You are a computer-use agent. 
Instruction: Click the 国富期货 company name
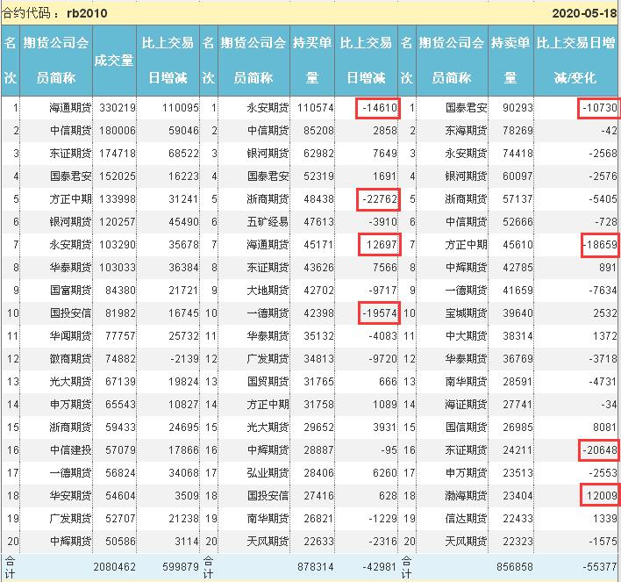tap(70, 291)
